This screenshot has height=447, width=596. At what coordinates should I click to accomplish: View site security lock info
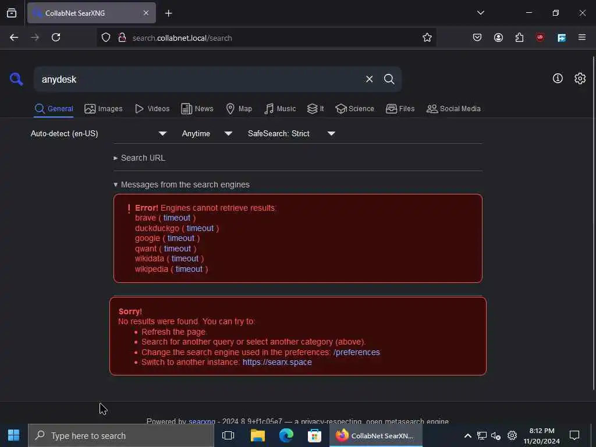(122, 38)
